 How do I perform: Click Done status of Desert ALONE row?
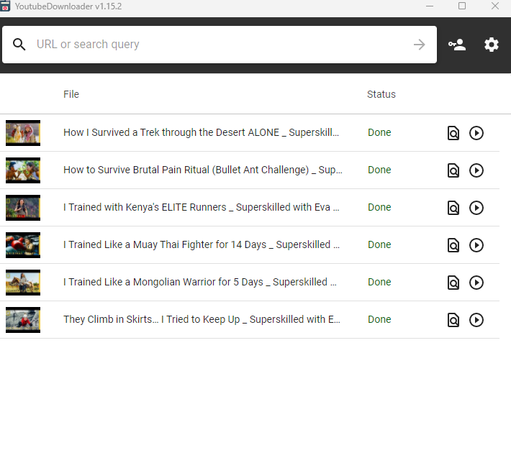379,132
